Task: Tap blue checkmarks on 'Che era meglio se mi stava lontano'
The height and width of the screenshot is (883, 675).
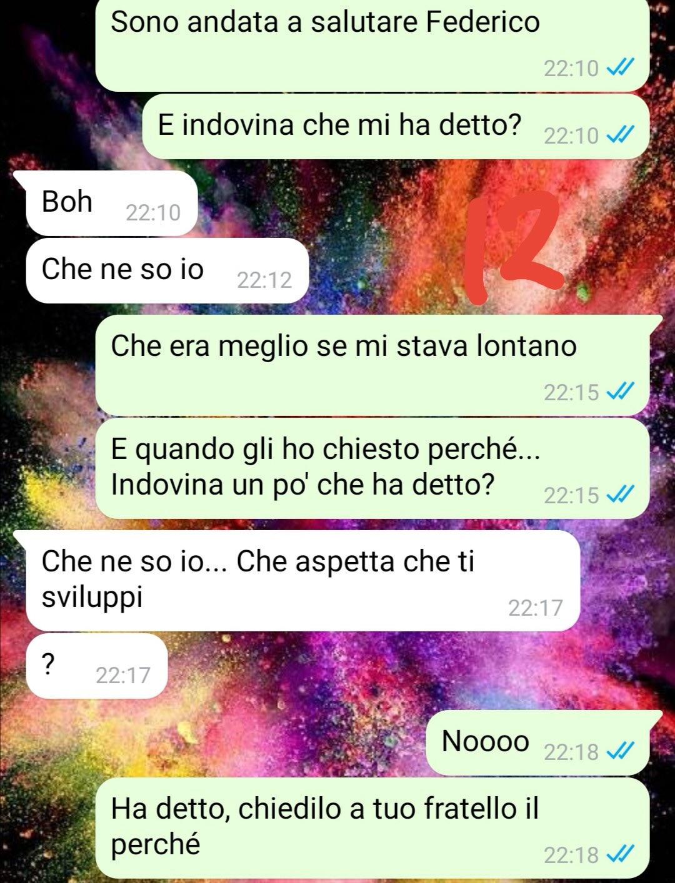Action: [621, 392]
